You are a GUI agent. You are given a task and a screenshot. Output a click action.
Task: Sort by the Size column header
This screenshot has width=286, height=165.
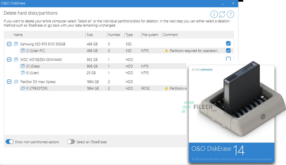coord(90,35)
